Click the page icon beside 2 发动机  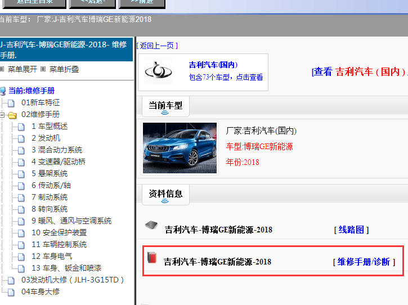(21, 138)
